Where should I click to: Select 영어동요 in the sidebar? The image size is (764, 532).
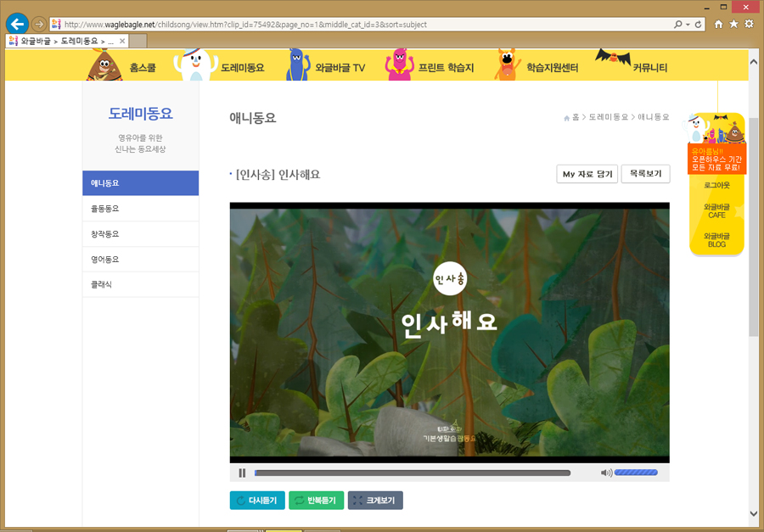(140, 259)
